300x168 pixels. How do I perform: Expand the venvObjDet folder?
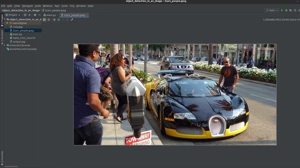tap(7, 23)
